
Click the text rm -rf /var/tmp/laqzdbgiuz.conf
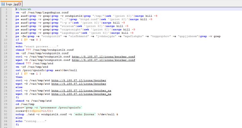click(x=42, y=13)
